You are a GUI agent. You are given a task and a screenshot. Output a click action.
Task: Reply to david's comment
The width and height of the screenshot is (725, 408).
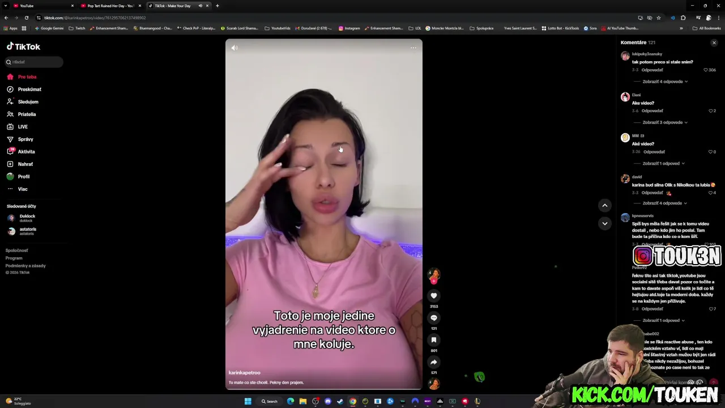652,193
